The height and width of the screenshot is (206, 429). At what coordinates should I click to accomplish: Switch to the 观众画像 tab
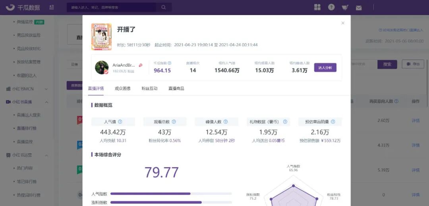(x=123, y=89)
